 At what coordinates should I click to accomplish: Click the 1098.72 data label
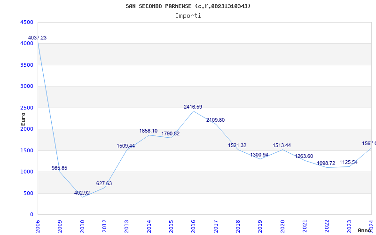326,163
